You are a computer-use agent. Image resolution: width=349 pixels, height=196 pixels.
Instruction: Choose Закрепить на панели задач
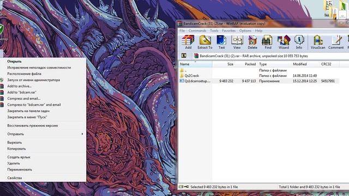point(43,111)
